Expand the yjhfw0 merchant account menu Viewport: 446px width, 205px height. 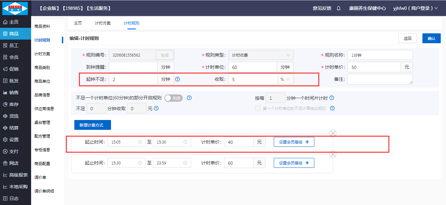415,8
